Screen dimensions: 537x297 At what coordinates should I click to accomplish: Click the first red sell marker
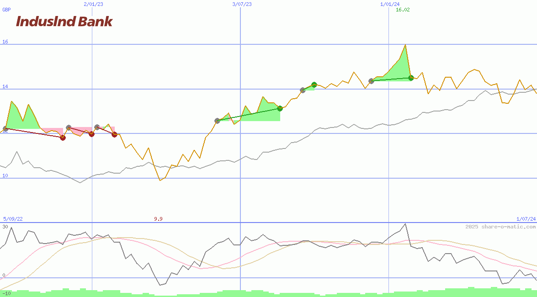coord(63,138)
